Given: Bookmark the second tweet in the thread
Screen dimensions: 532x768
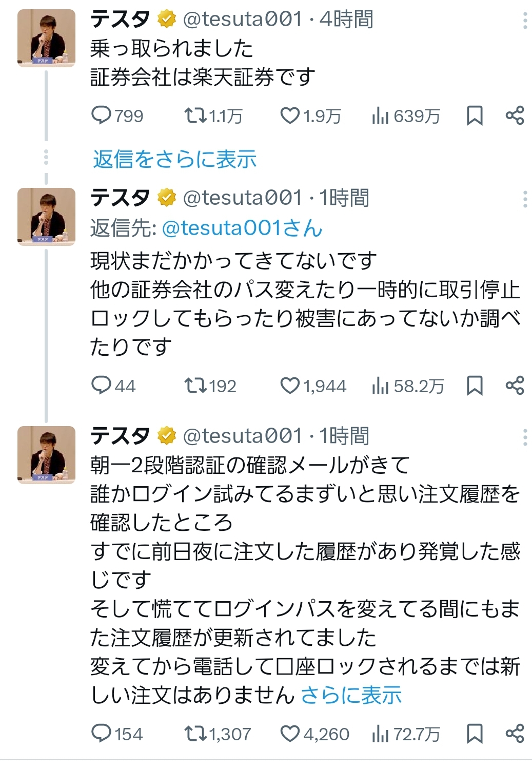Looking at the screenshot, I should point(475,386).
